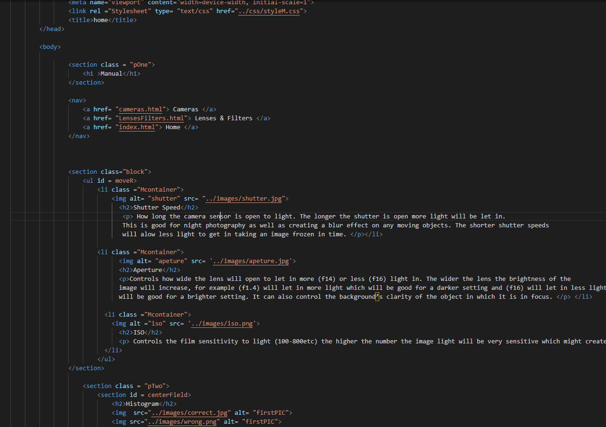
Task: Open the wrong.png image path link
Action: click(182, 421)
